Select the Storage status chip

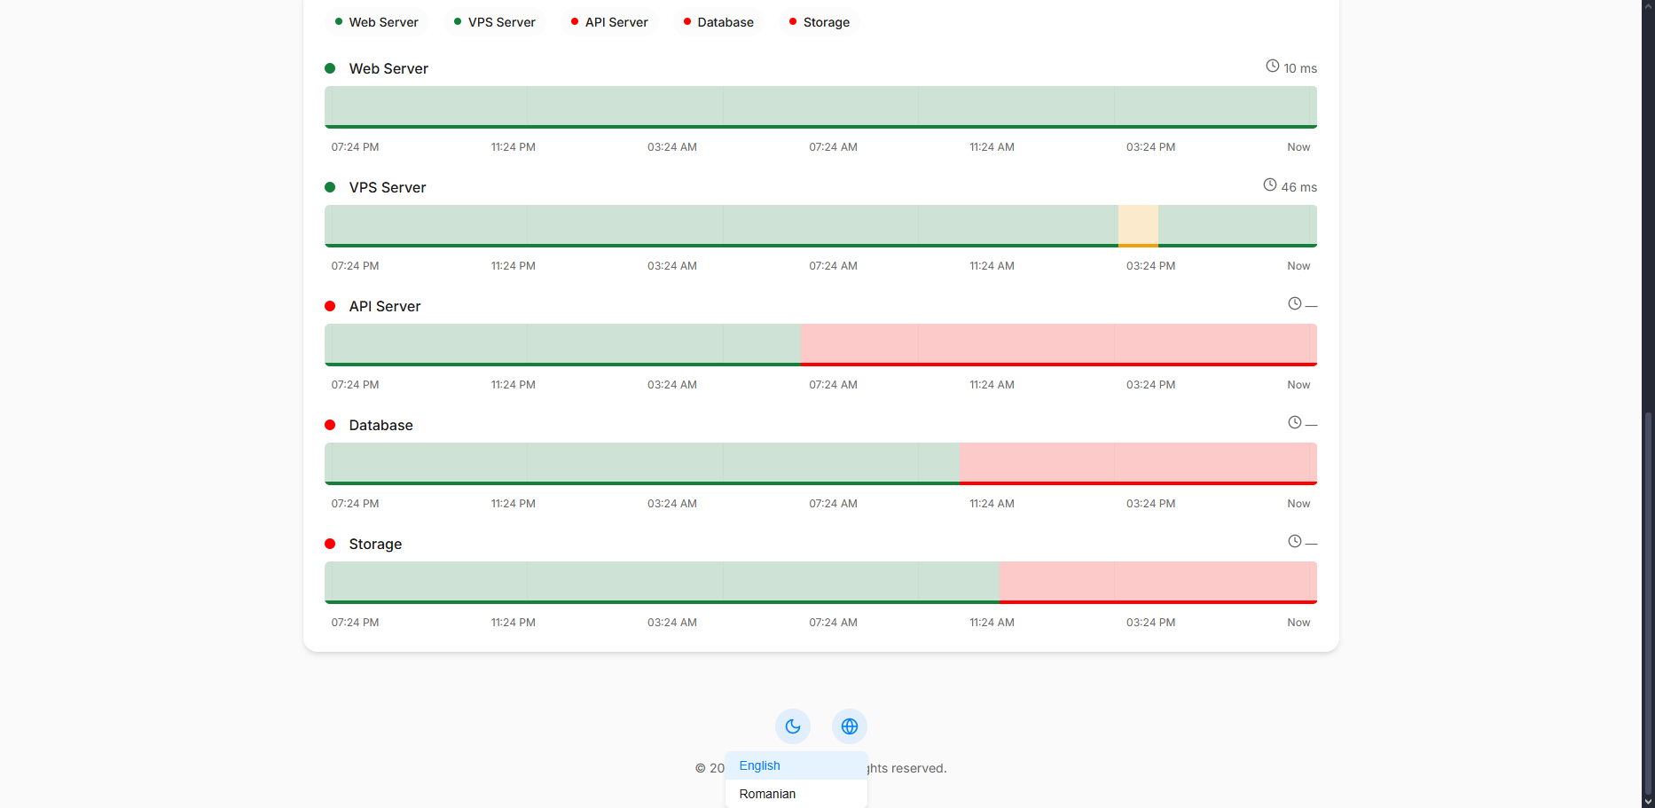tap(819, 22)
